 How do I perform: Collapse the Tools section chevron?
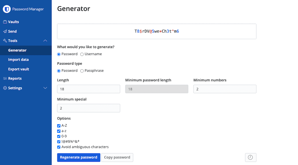point(45,41)
